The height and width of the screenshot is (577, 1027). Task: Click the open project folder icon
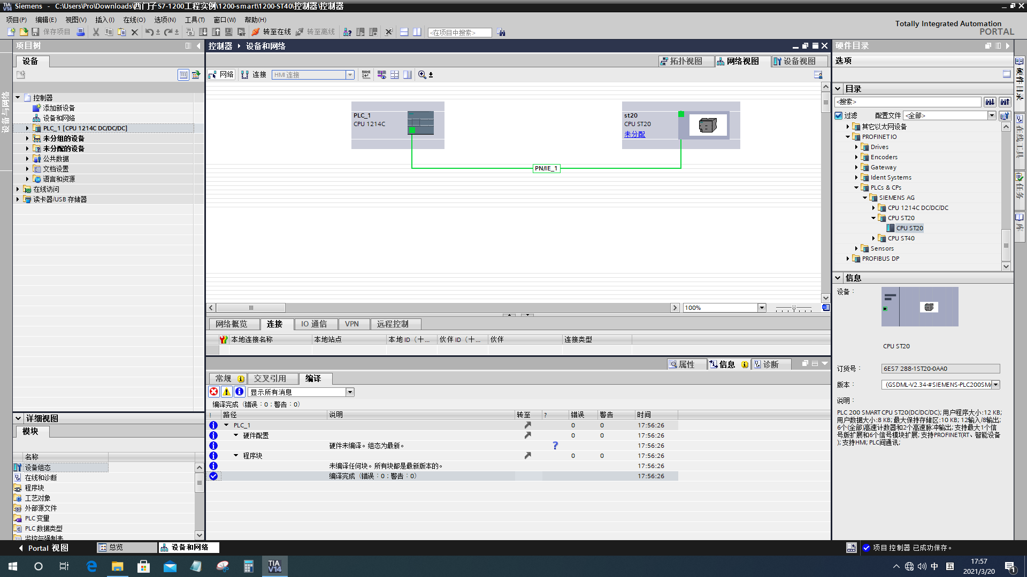(24, 32)
